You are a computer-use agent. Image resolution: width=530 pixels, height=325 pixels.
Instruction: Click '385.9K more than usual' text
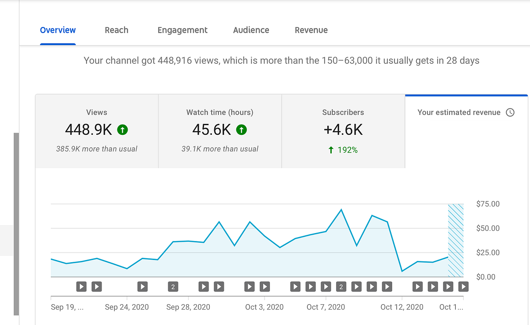pos(97,149)
